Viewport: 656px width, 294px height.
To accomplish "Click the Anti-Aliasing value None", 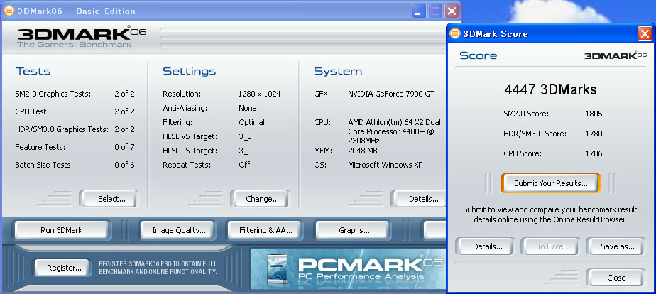I will click(x=248, y=109).
